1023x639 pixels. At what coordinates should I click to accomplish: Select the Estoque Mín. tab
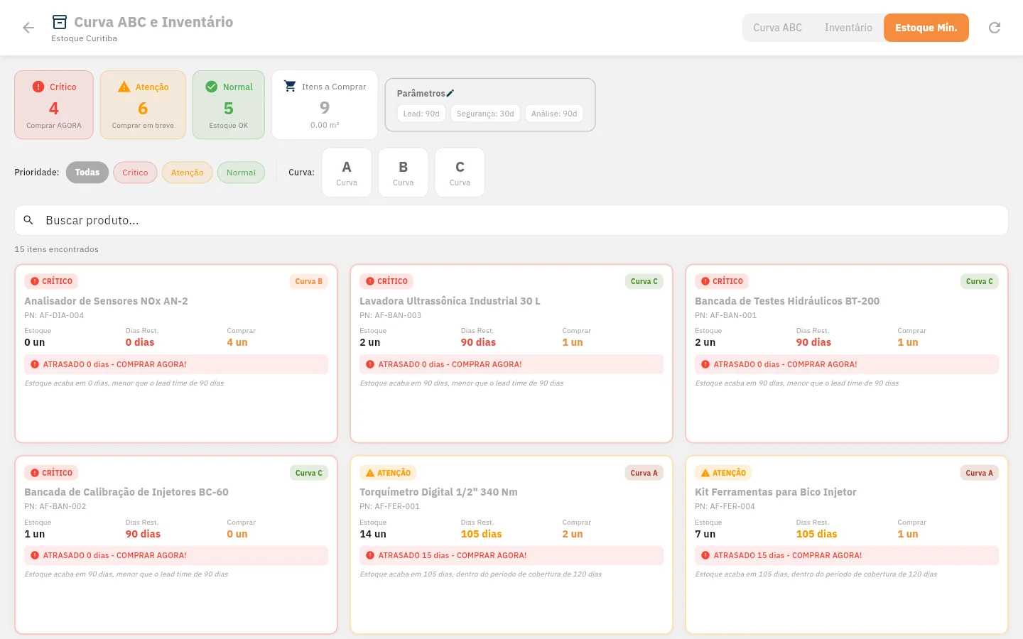pyautogui.click(x=926, y=28)
